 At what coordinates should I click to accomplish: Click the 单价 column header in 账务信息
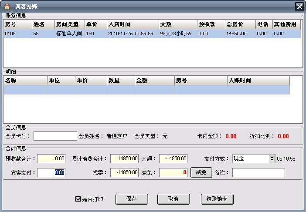pyautogui.click(x=96, y=24)
